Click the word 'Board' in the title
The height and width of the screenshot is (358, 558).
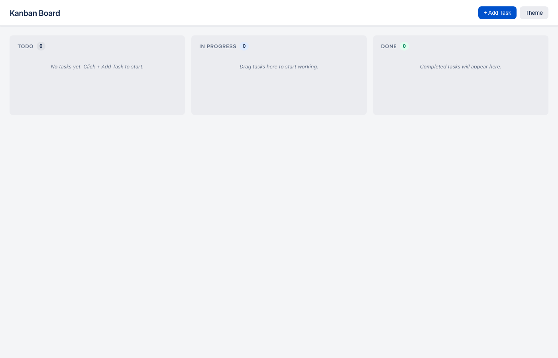coord(49,13)
